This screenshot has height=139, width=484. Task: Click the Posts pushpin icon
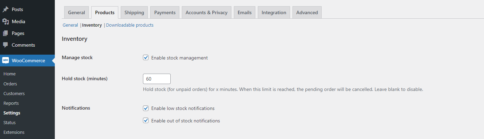[6, 10]
